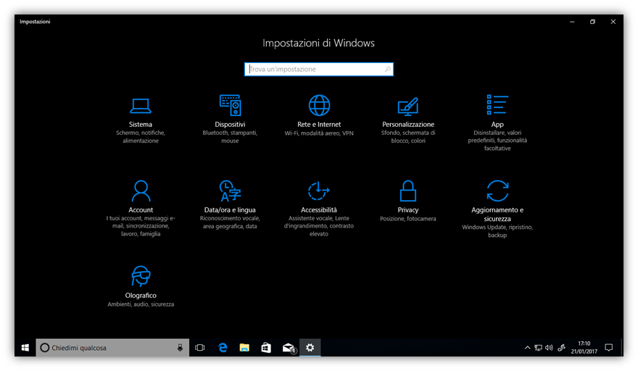
Task: Open the Sistema settings category
Action: (141, 106)
